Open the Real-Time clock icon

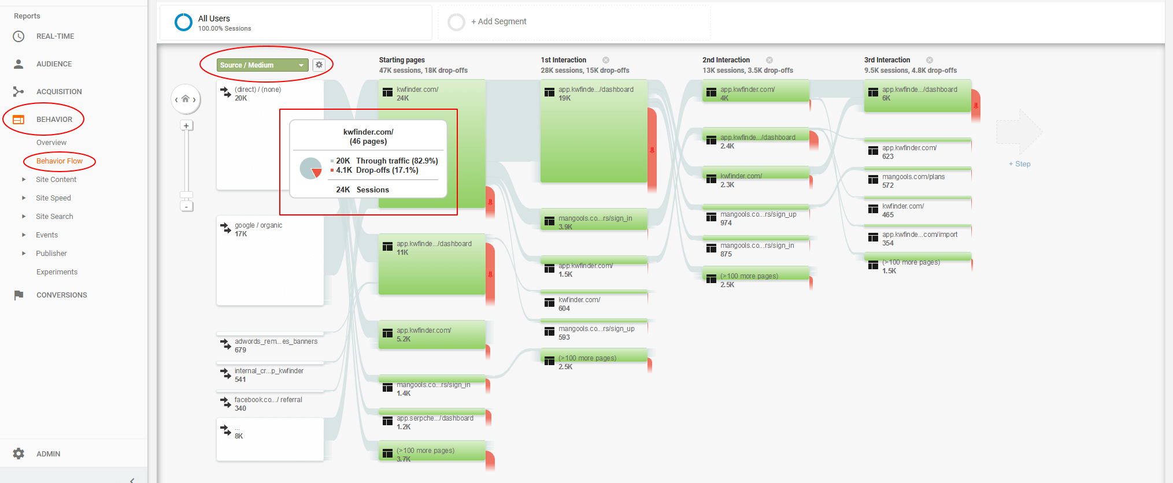[x=18, y=36]
